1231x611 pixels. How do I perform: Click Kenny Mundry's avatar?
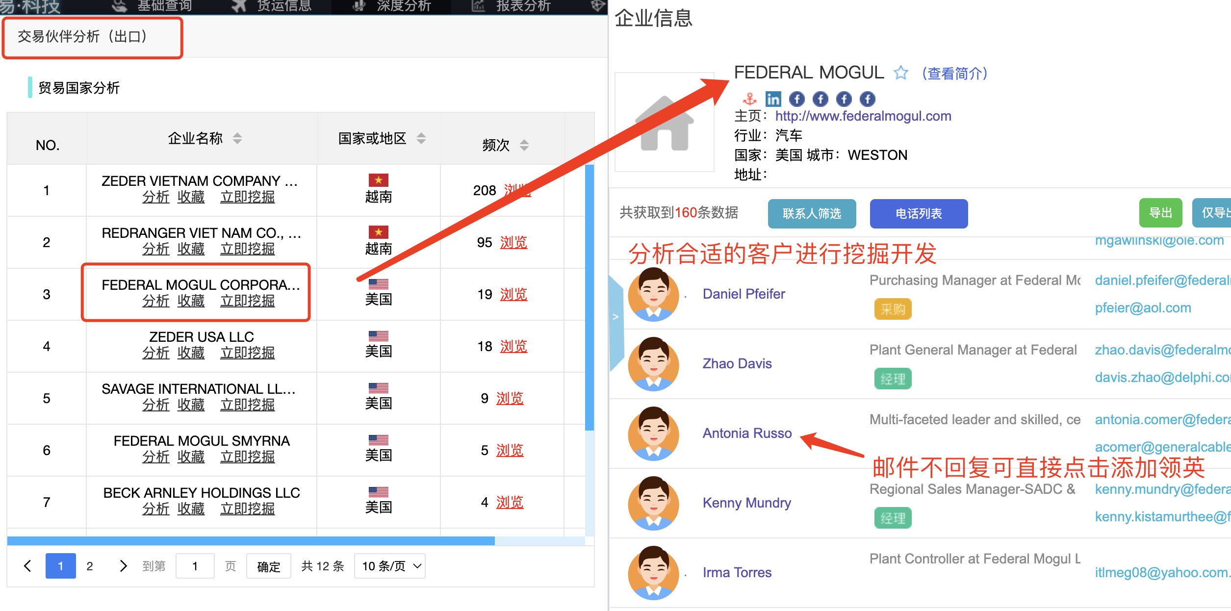[653, 503]
